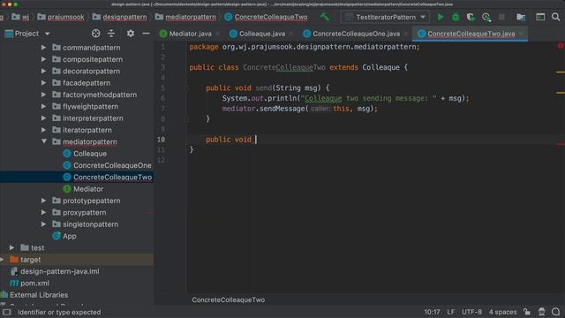The image size is (565, 318).
Task: Switch to the Colleaque.java tab
Action: 261,34
